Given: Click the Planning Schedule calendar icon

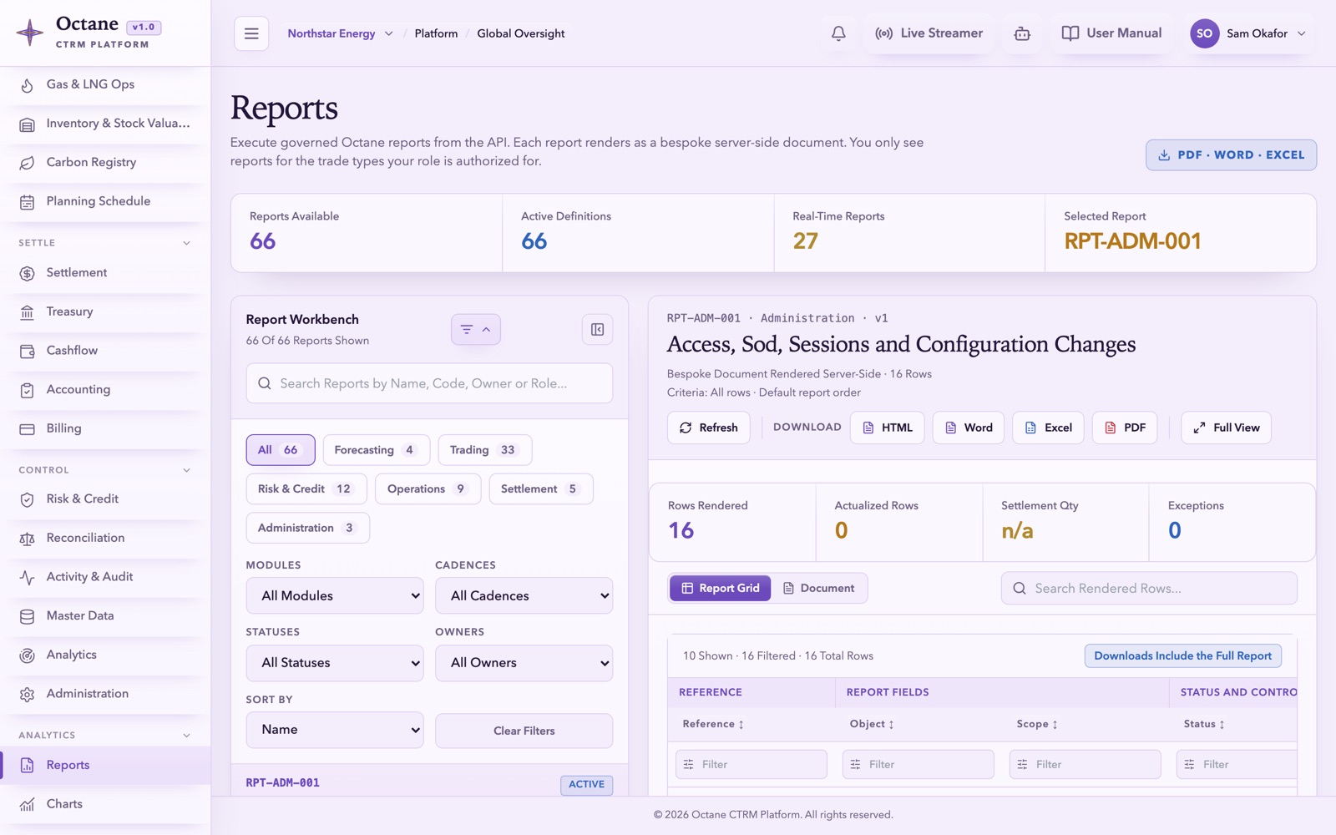Looking at the screenshot, I should tap(27, 201).
